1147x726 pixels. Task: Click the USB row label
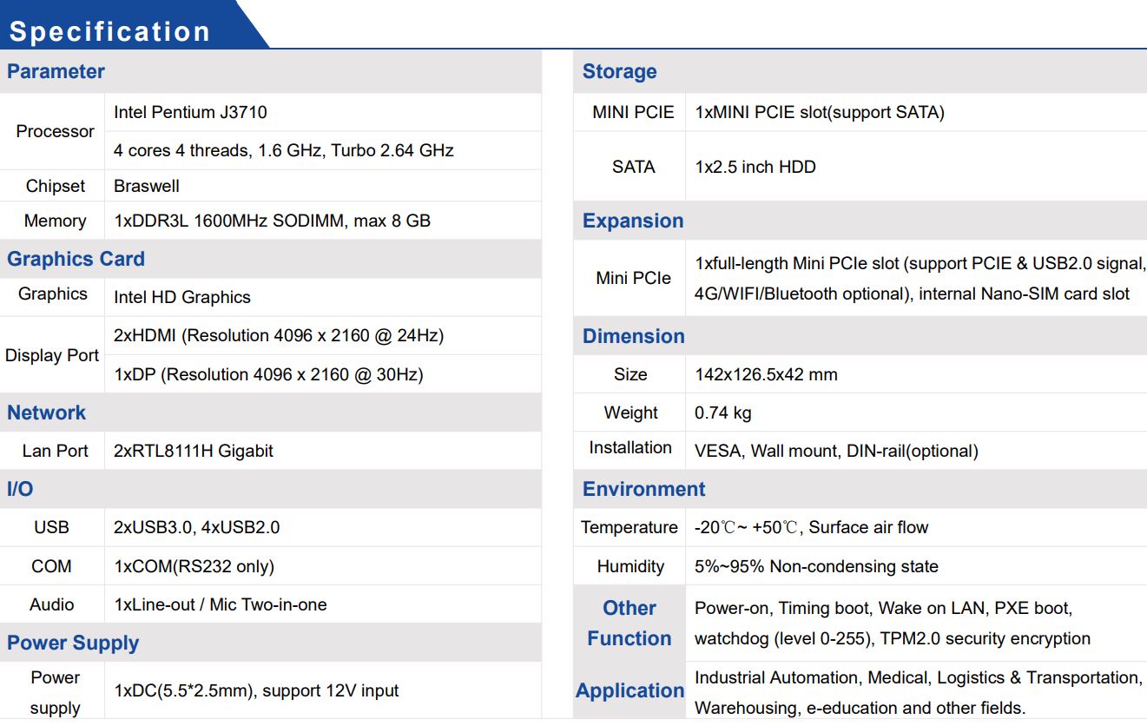click(51, 527)
